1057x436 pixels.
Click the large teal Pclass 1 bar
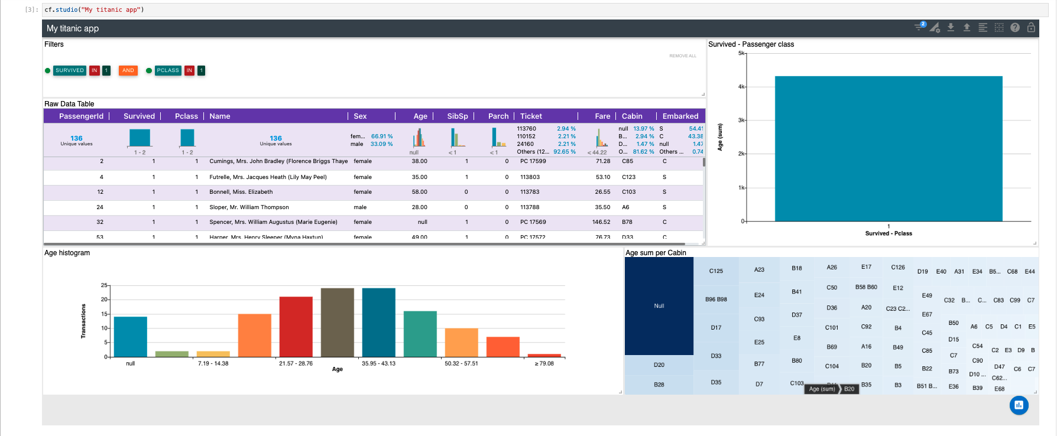[889, 148]
